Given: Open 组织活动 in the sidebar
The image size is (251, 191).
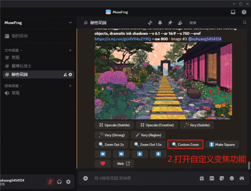Looking at the screenshot, I should 19,36.
